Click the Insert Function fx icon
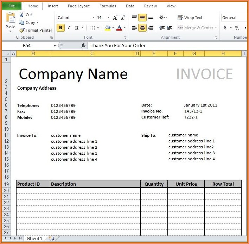This screenshot has height=244, width=249. [83, 45]
